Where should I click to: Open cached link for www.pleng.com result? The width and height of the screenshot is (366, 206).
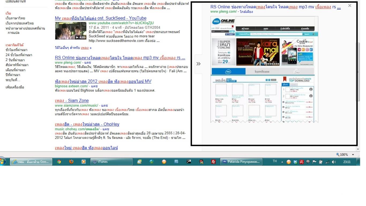pyautogui.click(x=88, y=62)
